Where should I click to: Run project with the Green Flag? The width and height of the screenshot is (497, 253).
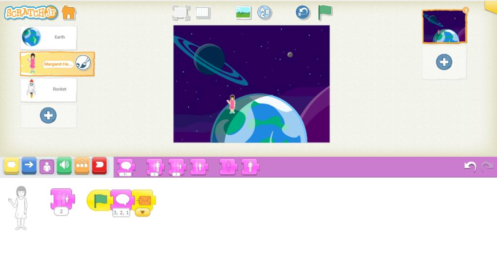(x=325, y=13)
